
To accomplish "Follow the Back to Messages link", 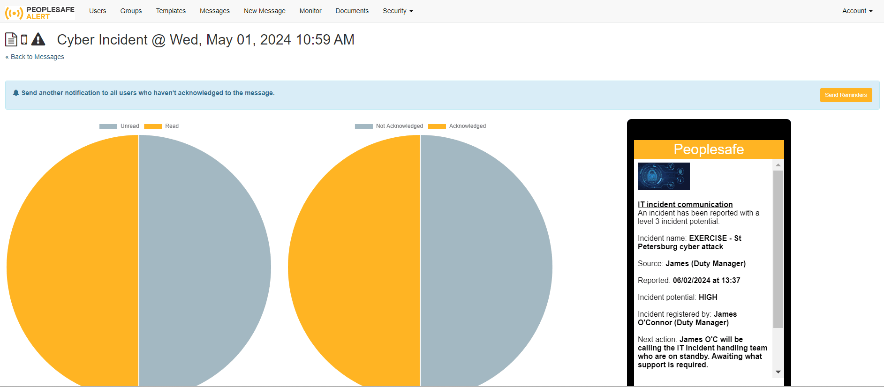I will pos(35,57).
